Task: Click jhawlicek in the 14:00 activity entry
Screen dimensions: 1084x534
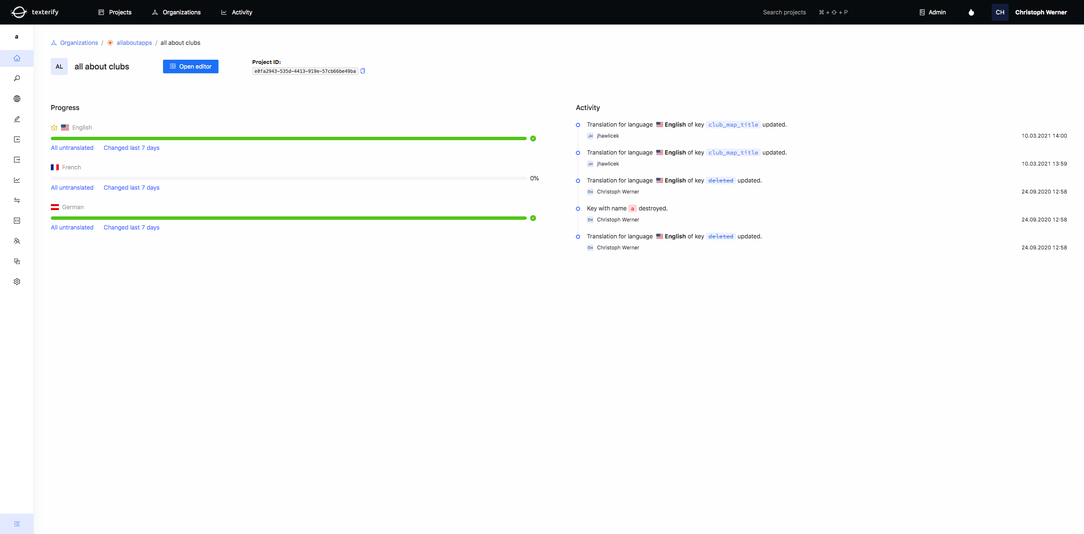Action: (x=608, y=136)
